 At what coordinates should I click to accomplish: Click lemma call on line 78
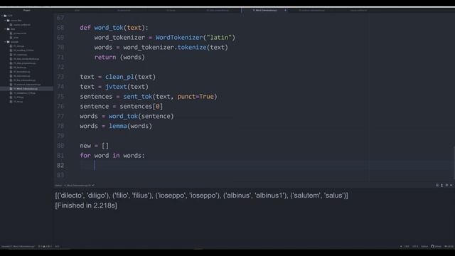tap(118, 126)
